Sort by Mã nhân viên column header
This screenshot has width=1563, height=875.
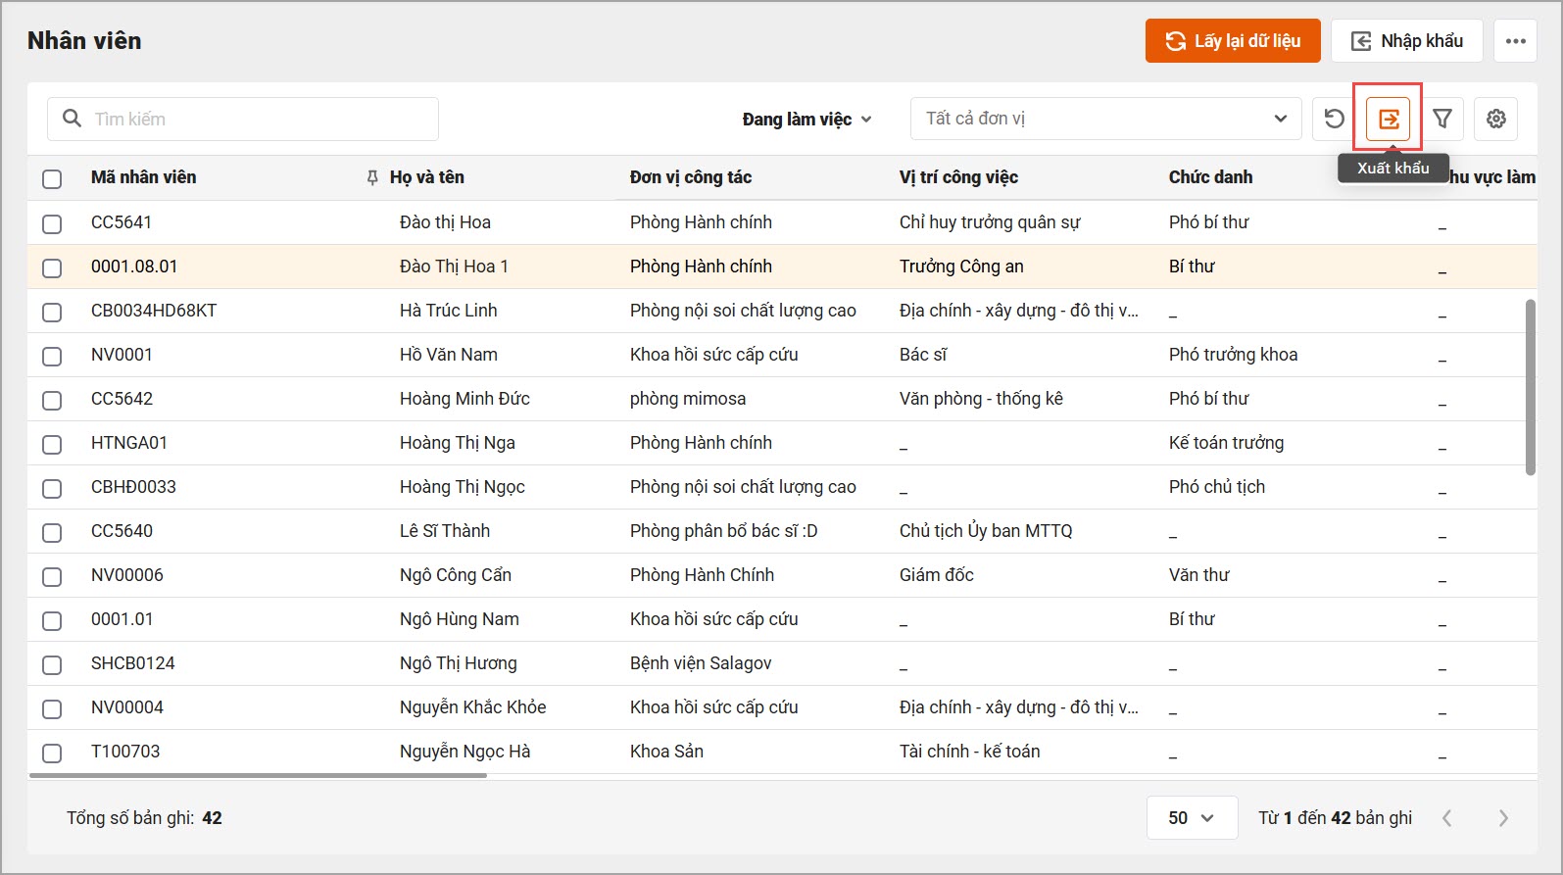click(143, 177)
